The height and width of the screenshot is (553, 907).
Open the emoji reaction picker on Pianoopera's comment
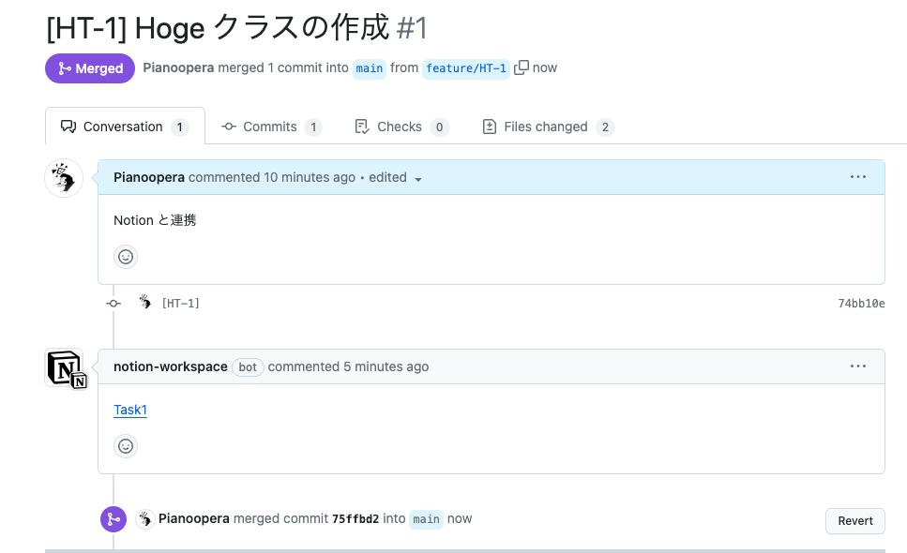pos(125,256)
